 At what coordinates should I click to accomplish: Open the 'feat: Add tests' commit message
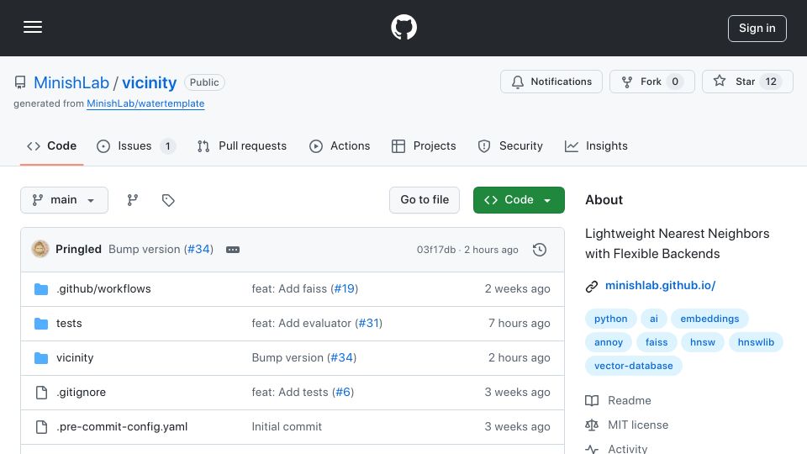[290, 393]
